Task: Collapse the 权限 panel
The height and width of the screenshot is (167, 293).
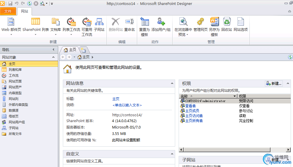Action: coord(288,83)
